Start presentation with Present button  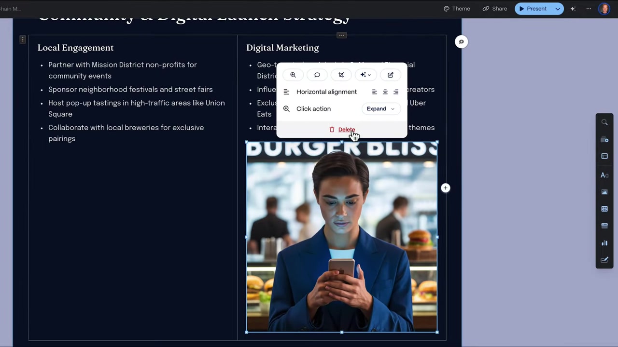click(533, 9)
